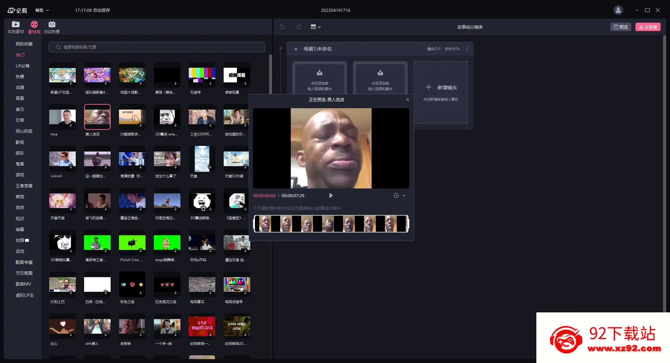Select the UP必备 category
The image size is (670, 363).
[x=23, y=66]
